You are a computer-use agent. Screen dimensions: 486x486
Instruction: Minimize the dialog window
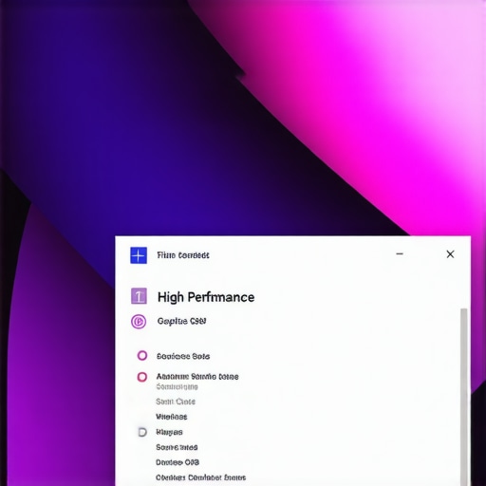(400, 253)
